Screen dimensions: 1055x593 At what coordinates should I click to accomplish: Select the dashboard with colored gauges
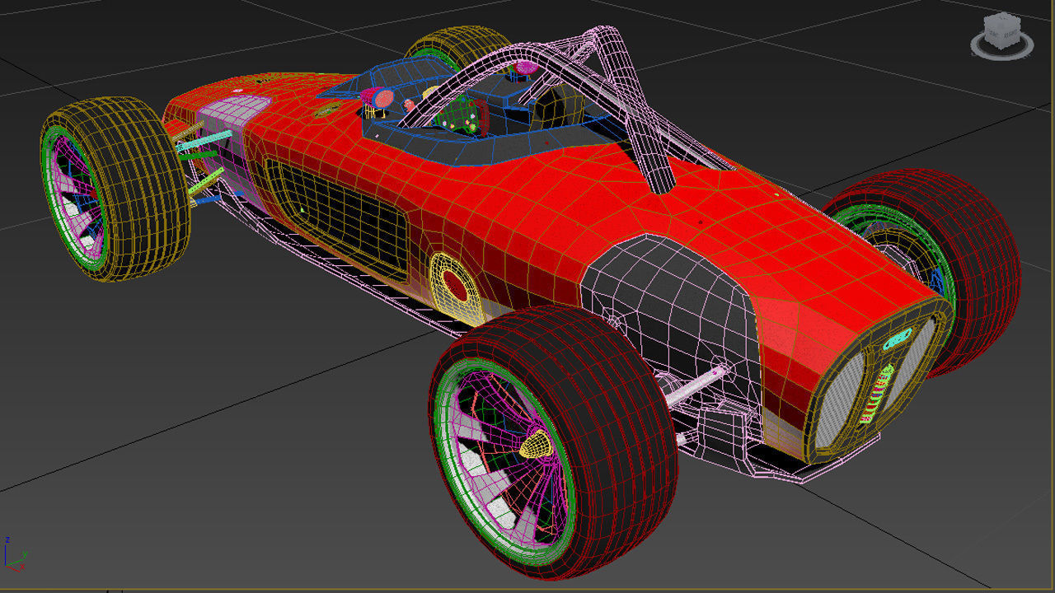pyautogui.click(x=457, y=114)
